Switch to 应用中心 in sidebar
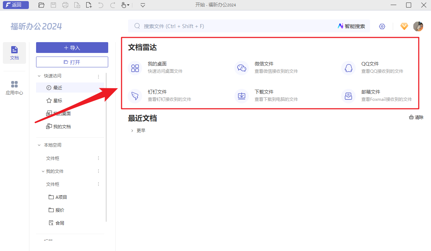This screenshot has width=431, height=251. [14, 87]
